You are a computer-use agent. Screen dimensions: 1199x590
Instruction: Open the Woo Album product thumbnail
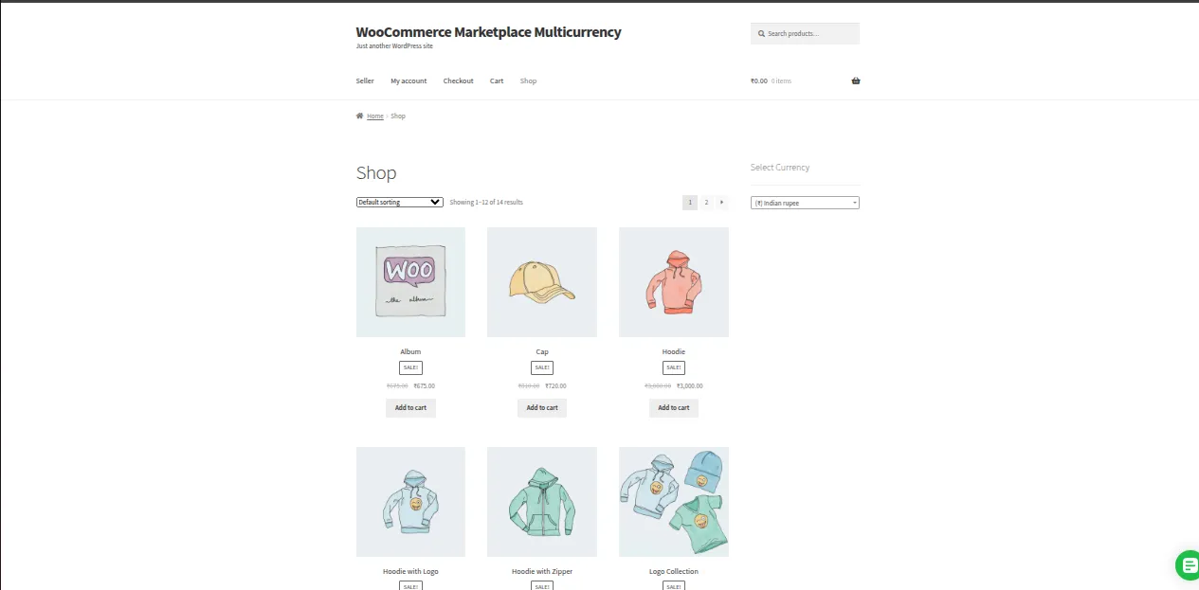(410, 282)
